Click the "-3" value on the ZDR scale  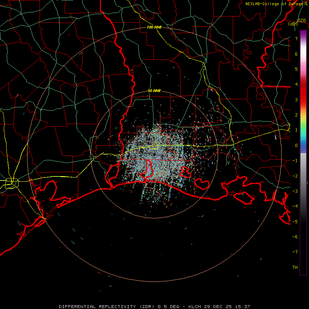point(295,191)
